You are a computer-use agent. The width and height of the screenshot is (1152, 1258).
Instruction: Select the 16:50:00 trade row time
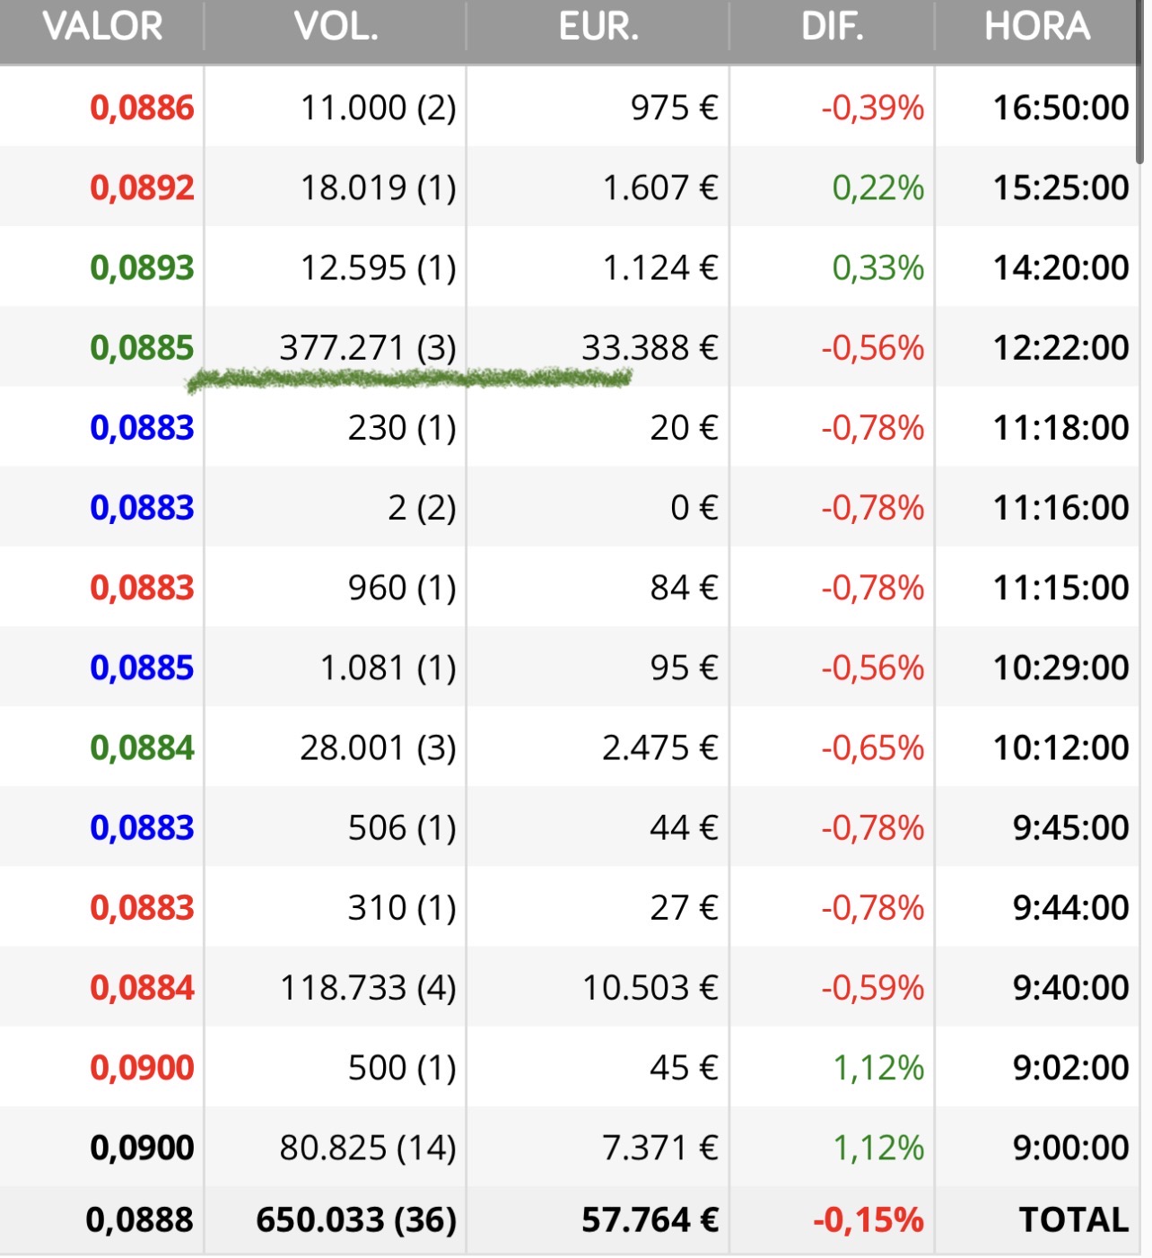[1060, 108]
